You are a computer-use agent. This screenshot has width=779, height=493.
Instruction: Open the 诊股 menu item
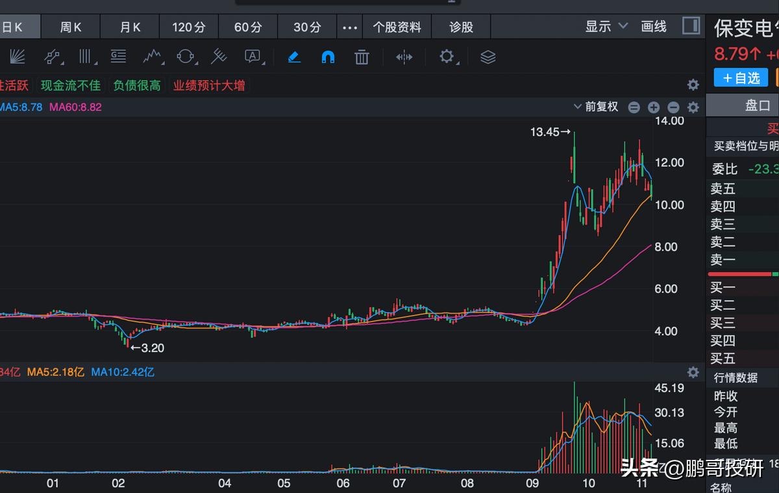(461, 27)
